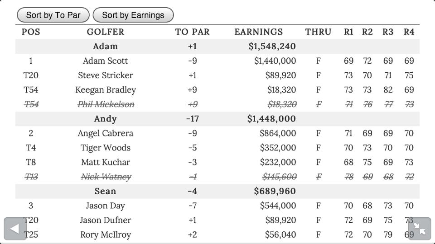Select golfer Adam Scott's name

click(x=105, y=61)
